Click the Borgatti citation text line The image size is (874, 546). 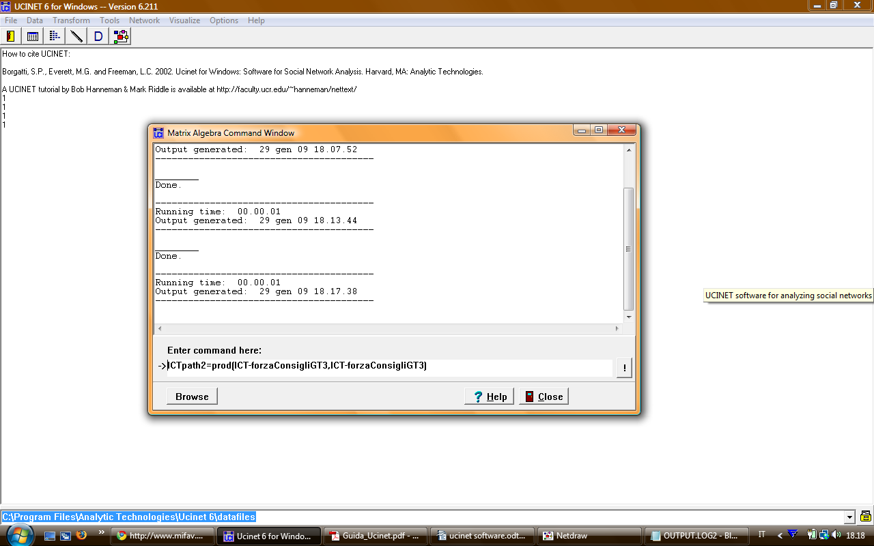(242, 72)
